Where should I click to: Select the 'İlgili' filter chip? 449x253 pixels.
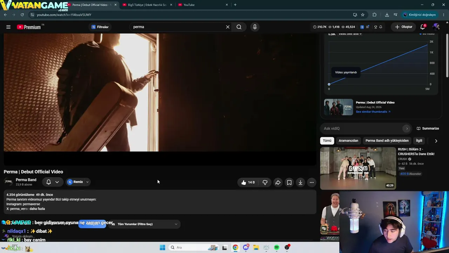coord(419,141)
